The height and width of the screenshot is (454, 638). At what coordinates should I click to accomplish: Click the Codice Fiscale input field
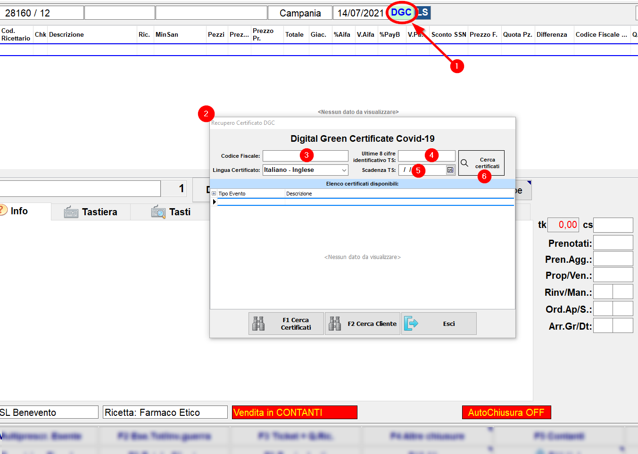click(x=283, y=156)
